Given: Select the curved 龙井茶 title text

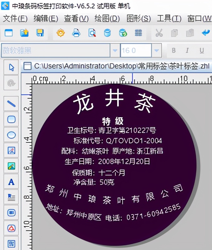Looking at the screenshot, I should [114, 101].
